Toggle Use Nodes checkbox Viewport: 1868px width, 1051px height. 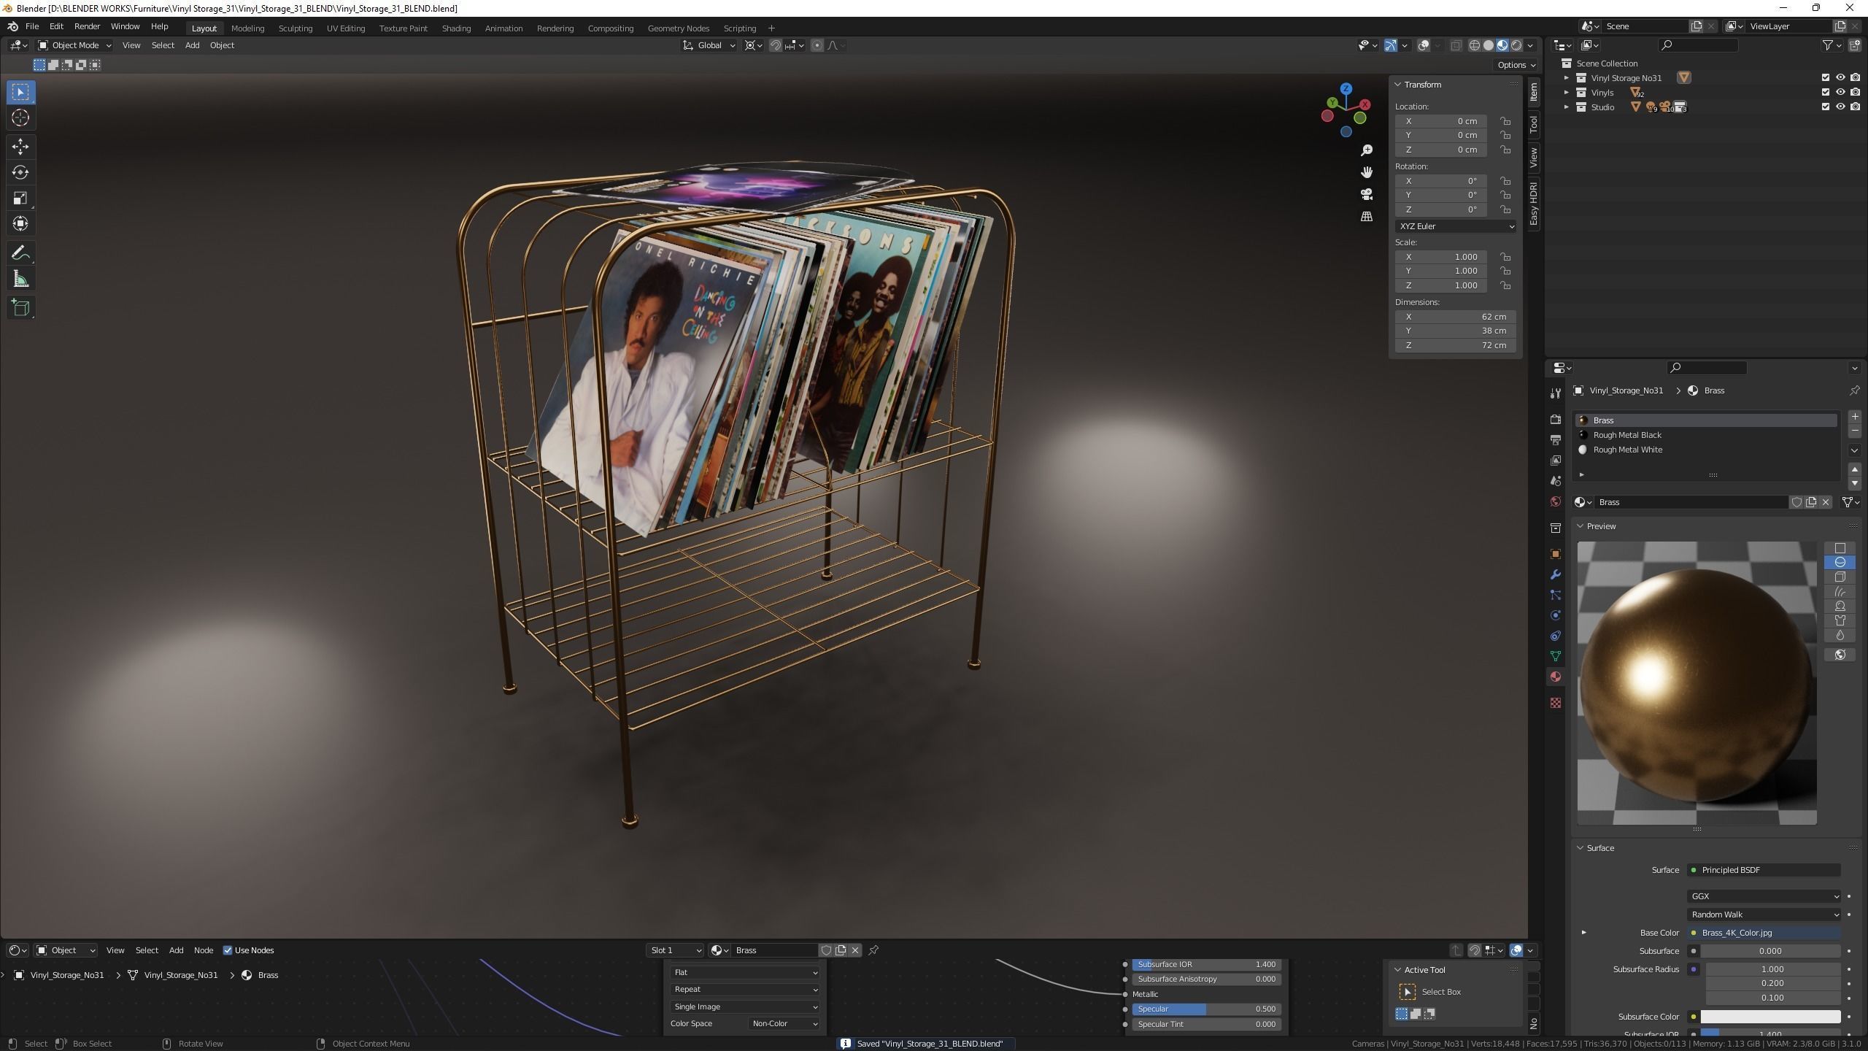point(228,950)
